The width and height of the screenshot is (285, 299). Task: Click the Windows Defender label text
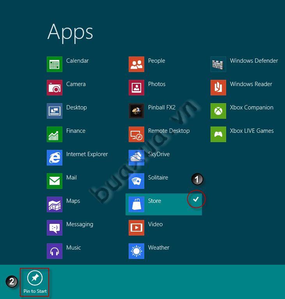[254, 61]
